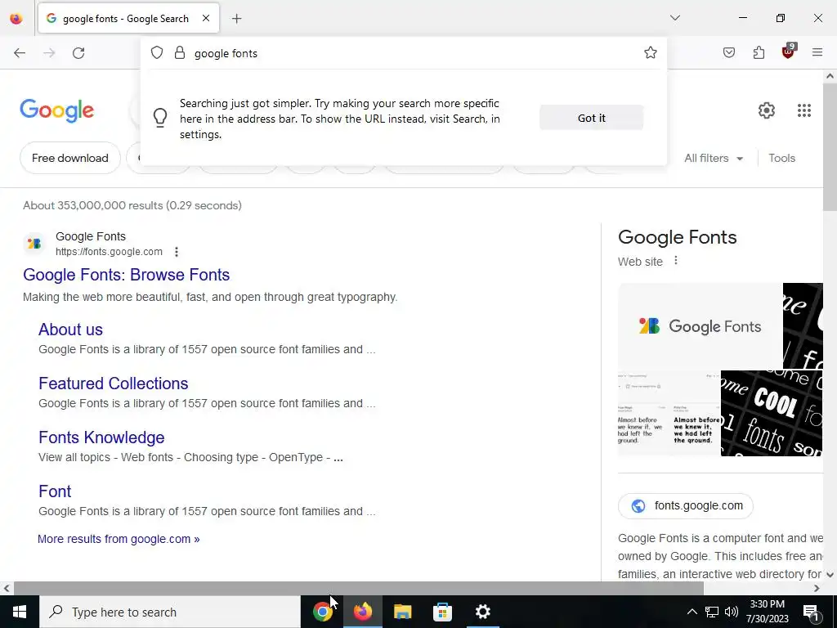Click the site security padlock icon
837x628 pixels.
click(x=180, y=52)
